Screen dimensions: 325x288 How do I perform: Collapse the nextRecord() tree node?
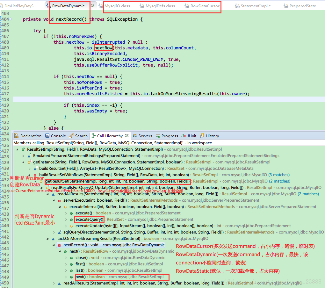click(x=54, y=245)
